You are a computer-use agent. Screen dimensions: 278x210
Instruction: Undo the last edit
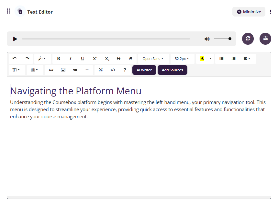(x=15, y=59)
